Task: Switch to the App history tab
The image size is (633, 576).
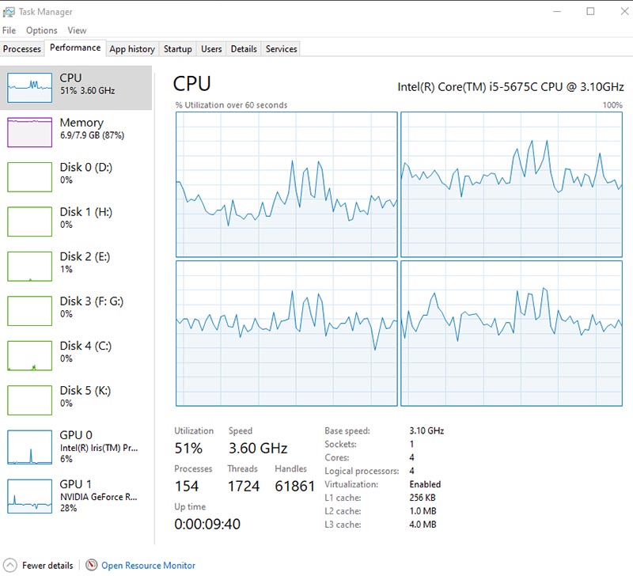Action: [132, 49]
